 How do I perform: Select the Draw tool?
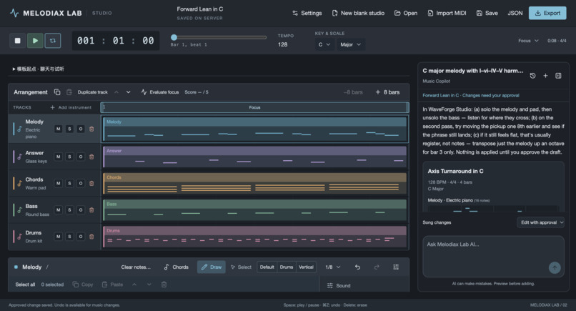pos(212,267)
